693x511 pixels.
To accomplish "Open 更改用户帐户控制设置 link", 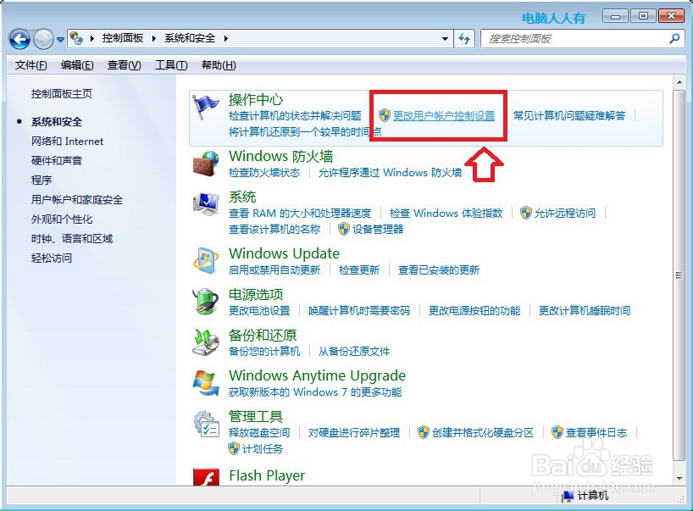I will [444, 116].
